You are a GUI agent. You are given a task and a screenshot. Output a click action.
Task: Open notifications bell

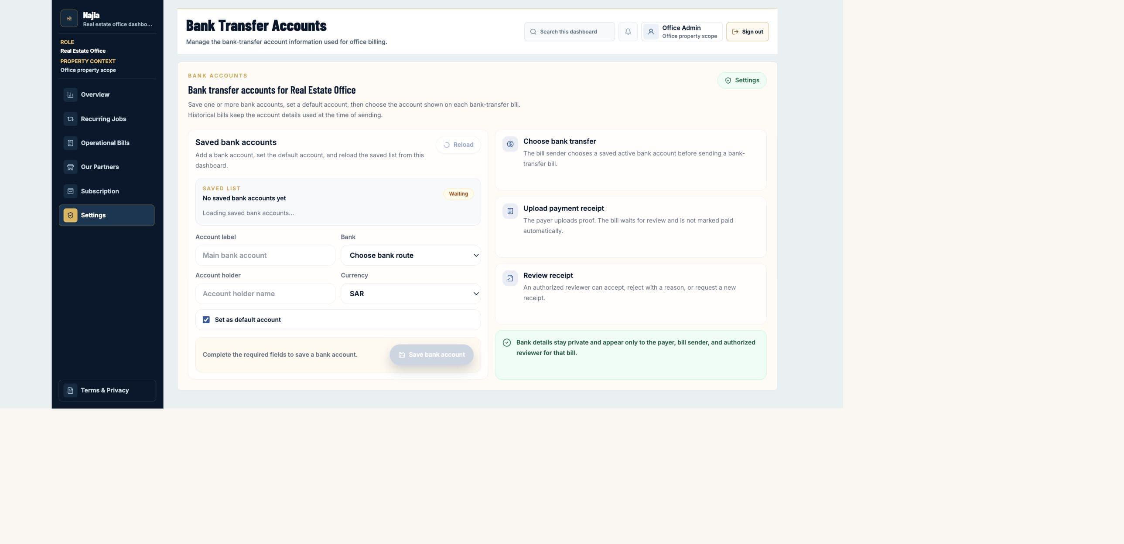(628, 32)
